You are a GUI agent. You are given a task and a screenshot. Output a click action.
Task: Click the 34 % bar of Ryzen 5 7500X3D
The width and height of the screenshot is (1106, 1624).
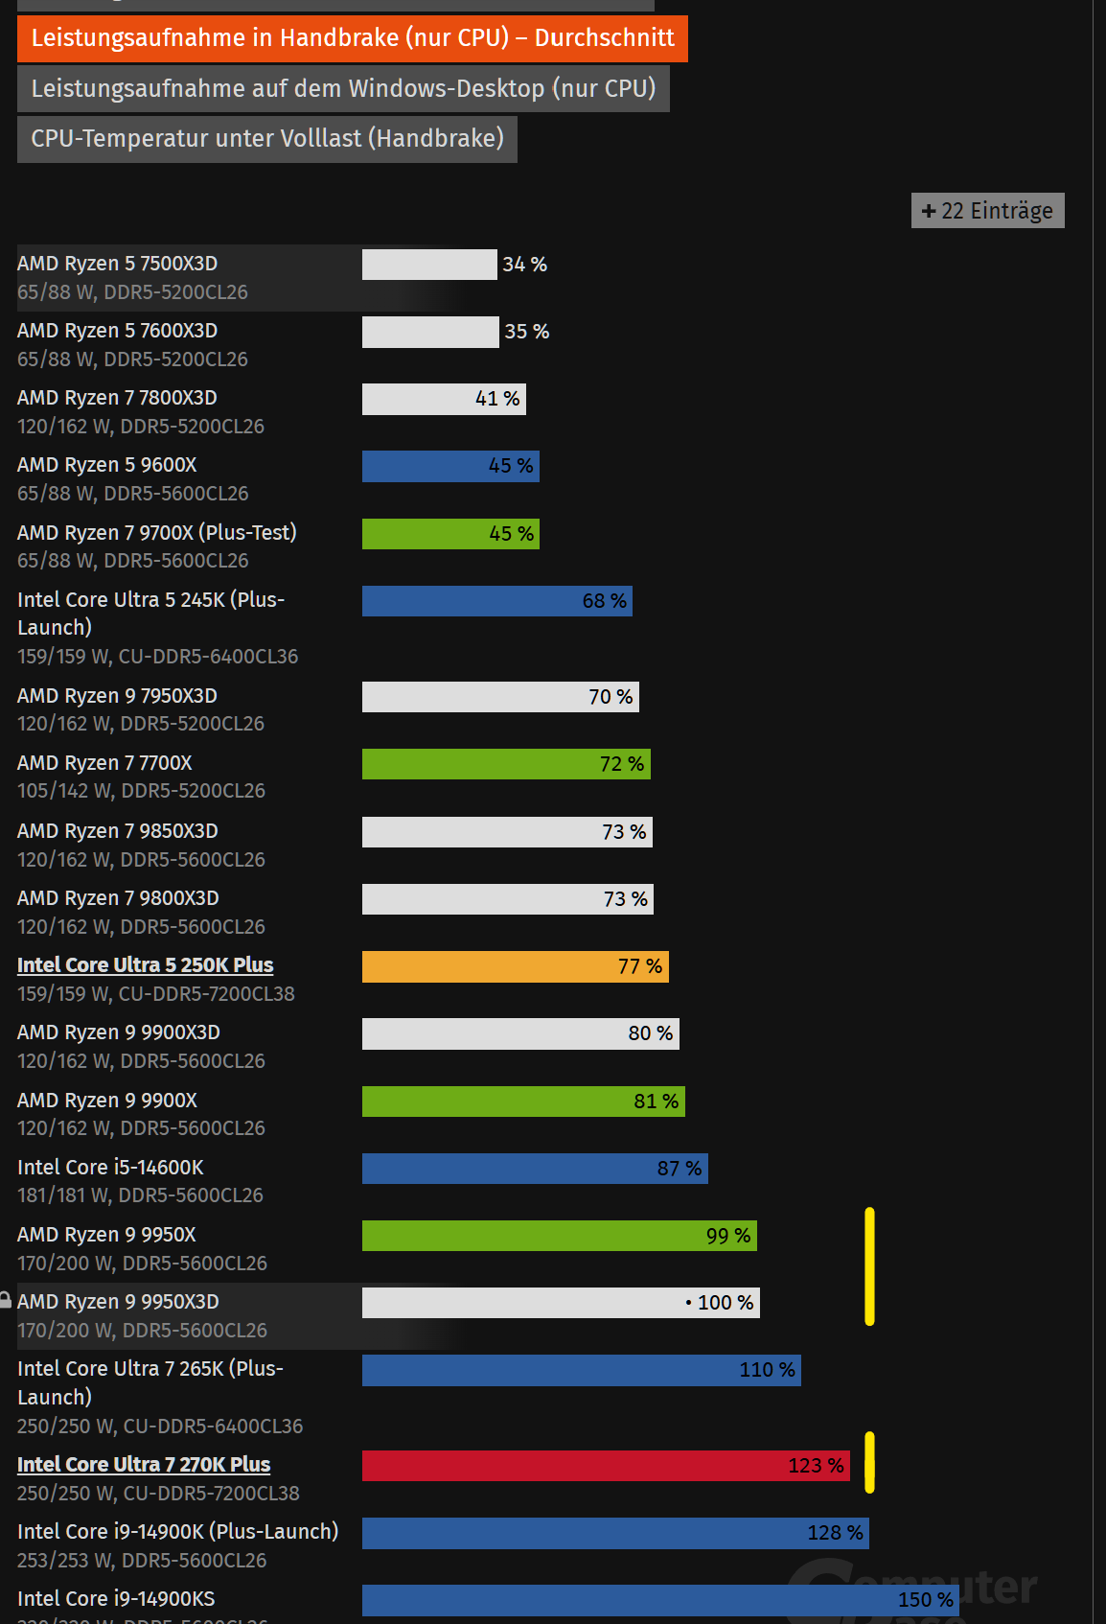429,265
